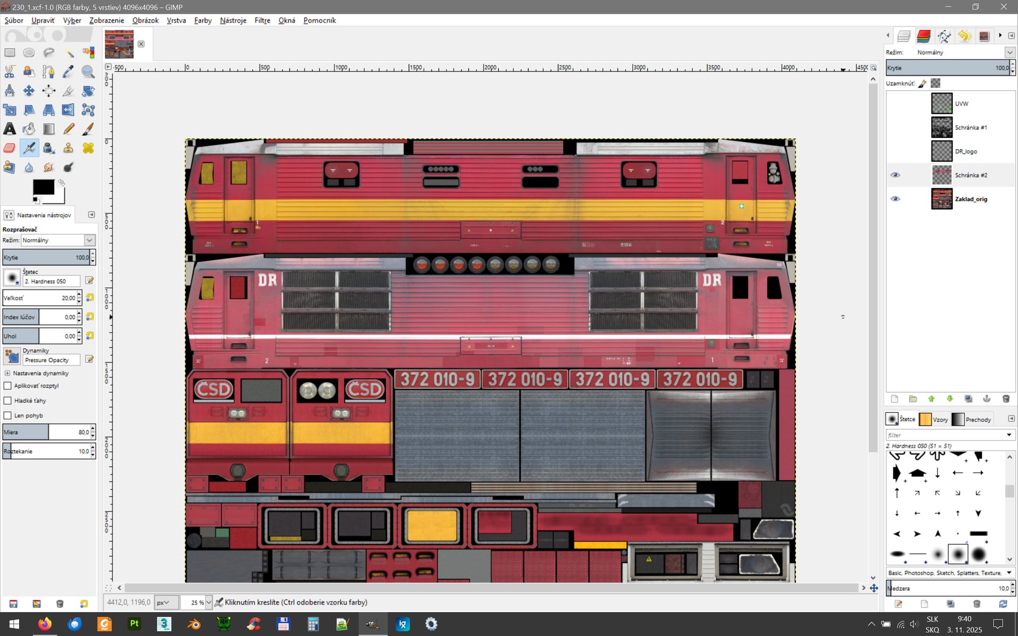Hide the Zaklad_orig layer

coord(895,199)
